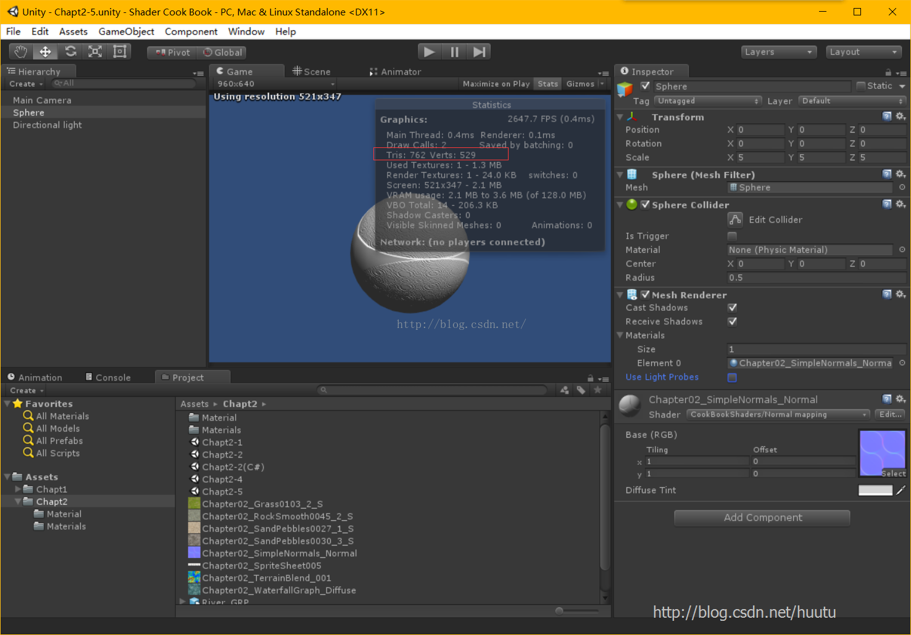Open the Diffuse Tint color picker
This screenshot has width=911, height=635.
(875, 491)
